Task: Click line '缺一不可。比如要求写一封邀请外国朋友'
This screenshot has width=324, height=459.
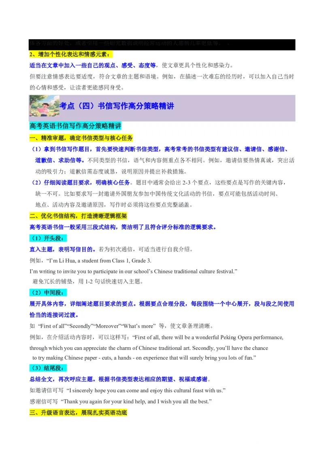Action: point(157,194)
